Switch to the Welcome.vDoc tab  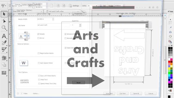coord(26,11)
